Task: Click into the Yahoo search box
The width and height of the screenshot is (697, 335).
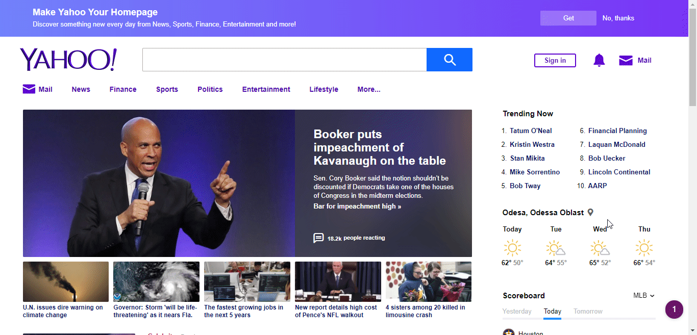Action: pyautogui.click(x=284, y=60)
